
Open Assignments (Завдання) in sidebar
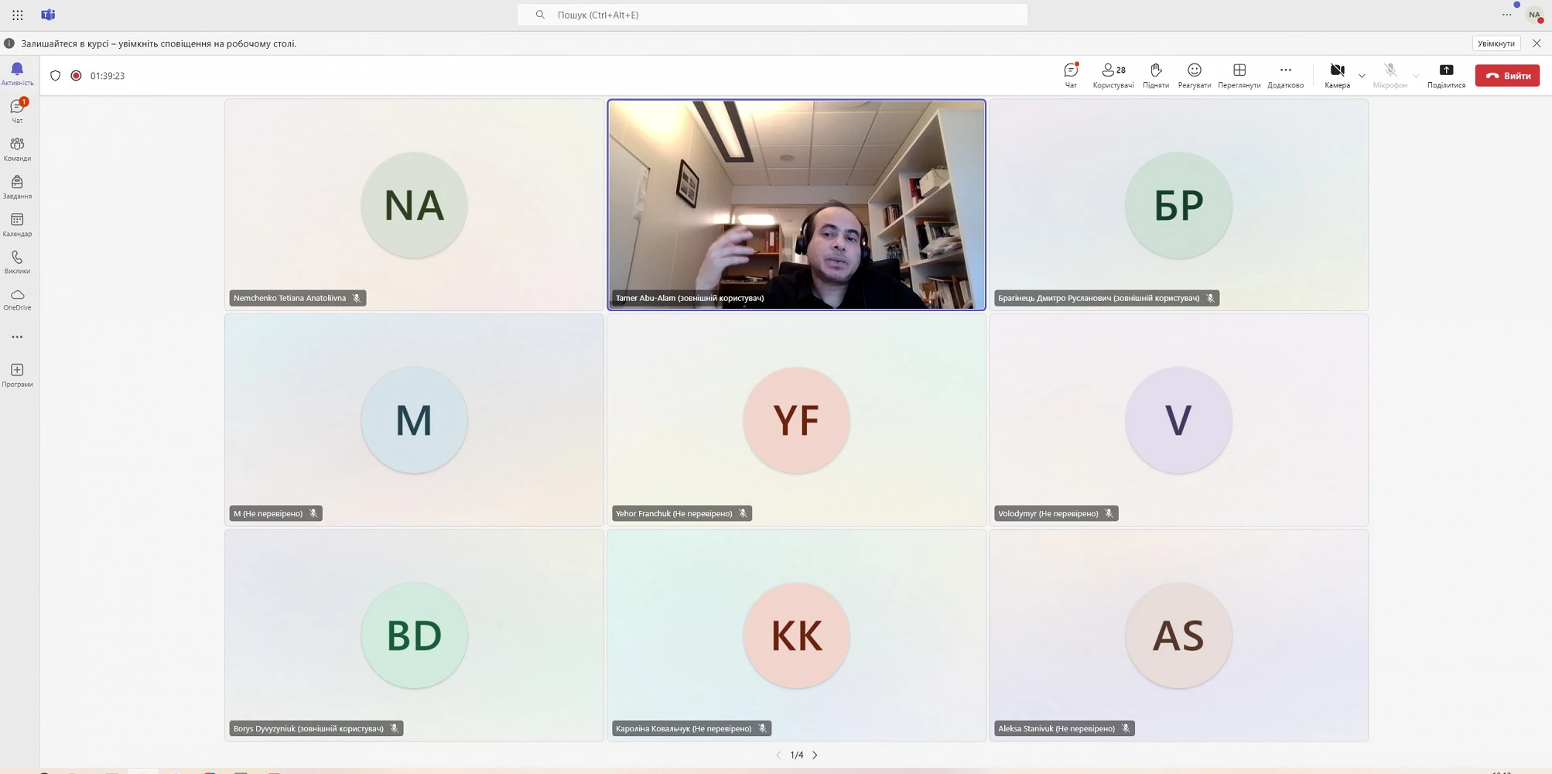[17, 187]
